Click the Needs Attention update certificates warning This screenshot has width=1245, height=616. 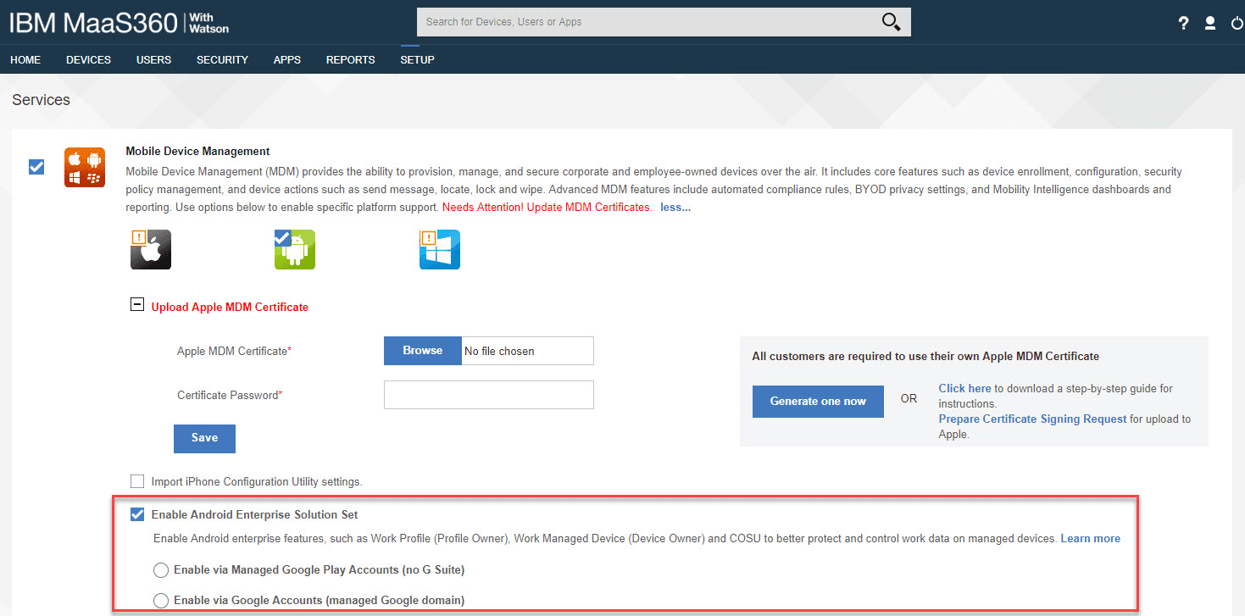pyautogui.click(x=547, y=207)
